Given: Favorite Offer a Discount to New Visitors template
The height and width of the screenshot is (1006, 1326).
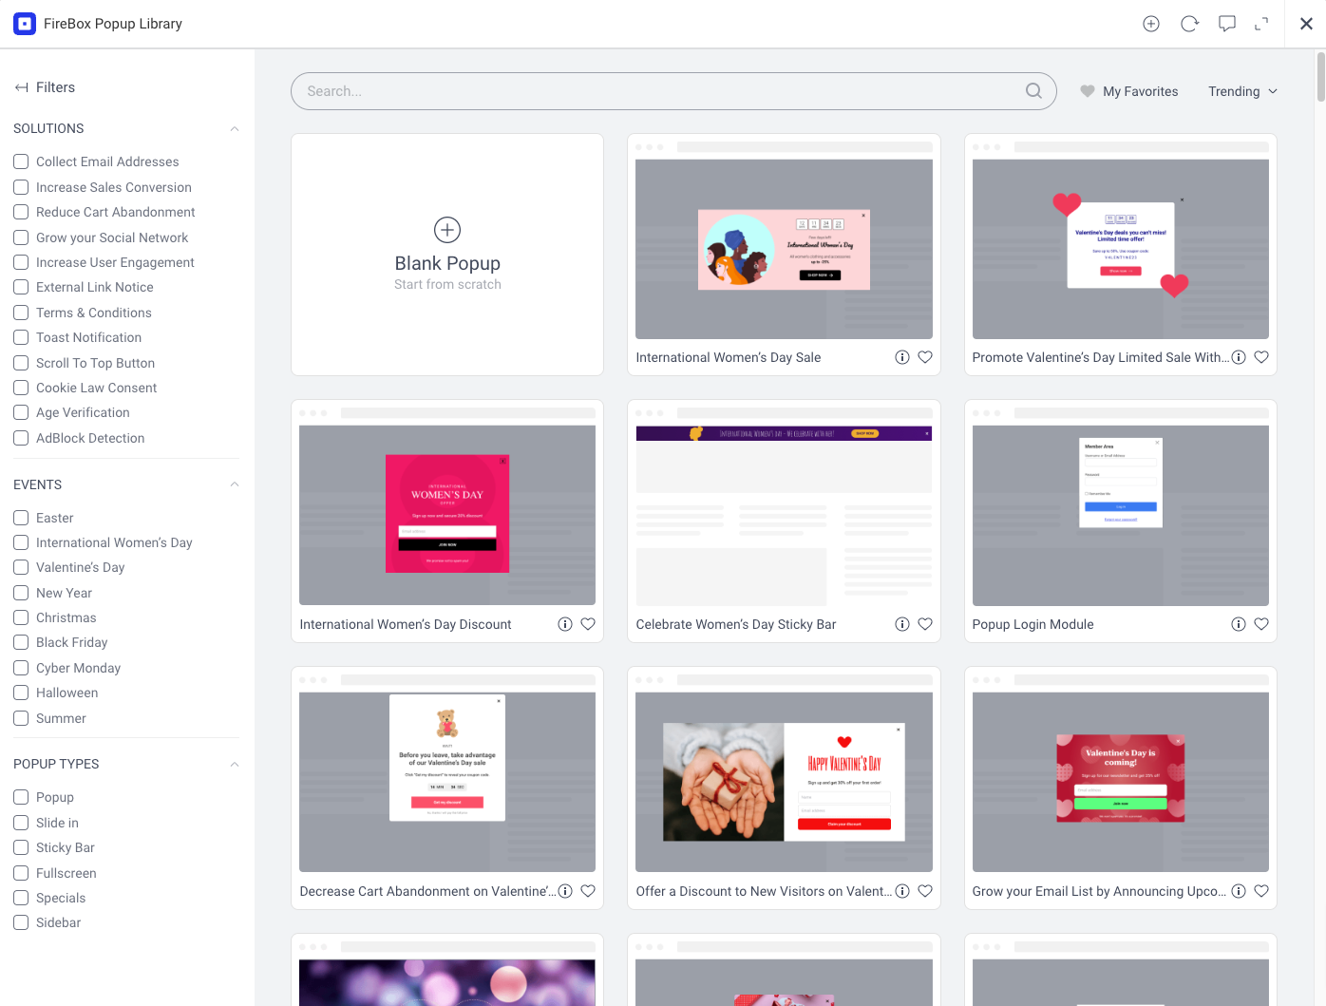Looking at the screenshot, I should pyautogui.click(x=925, y=891).
